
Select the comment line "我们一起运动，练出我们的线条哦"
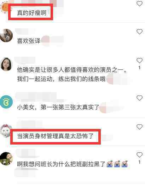tap(61, 79)
